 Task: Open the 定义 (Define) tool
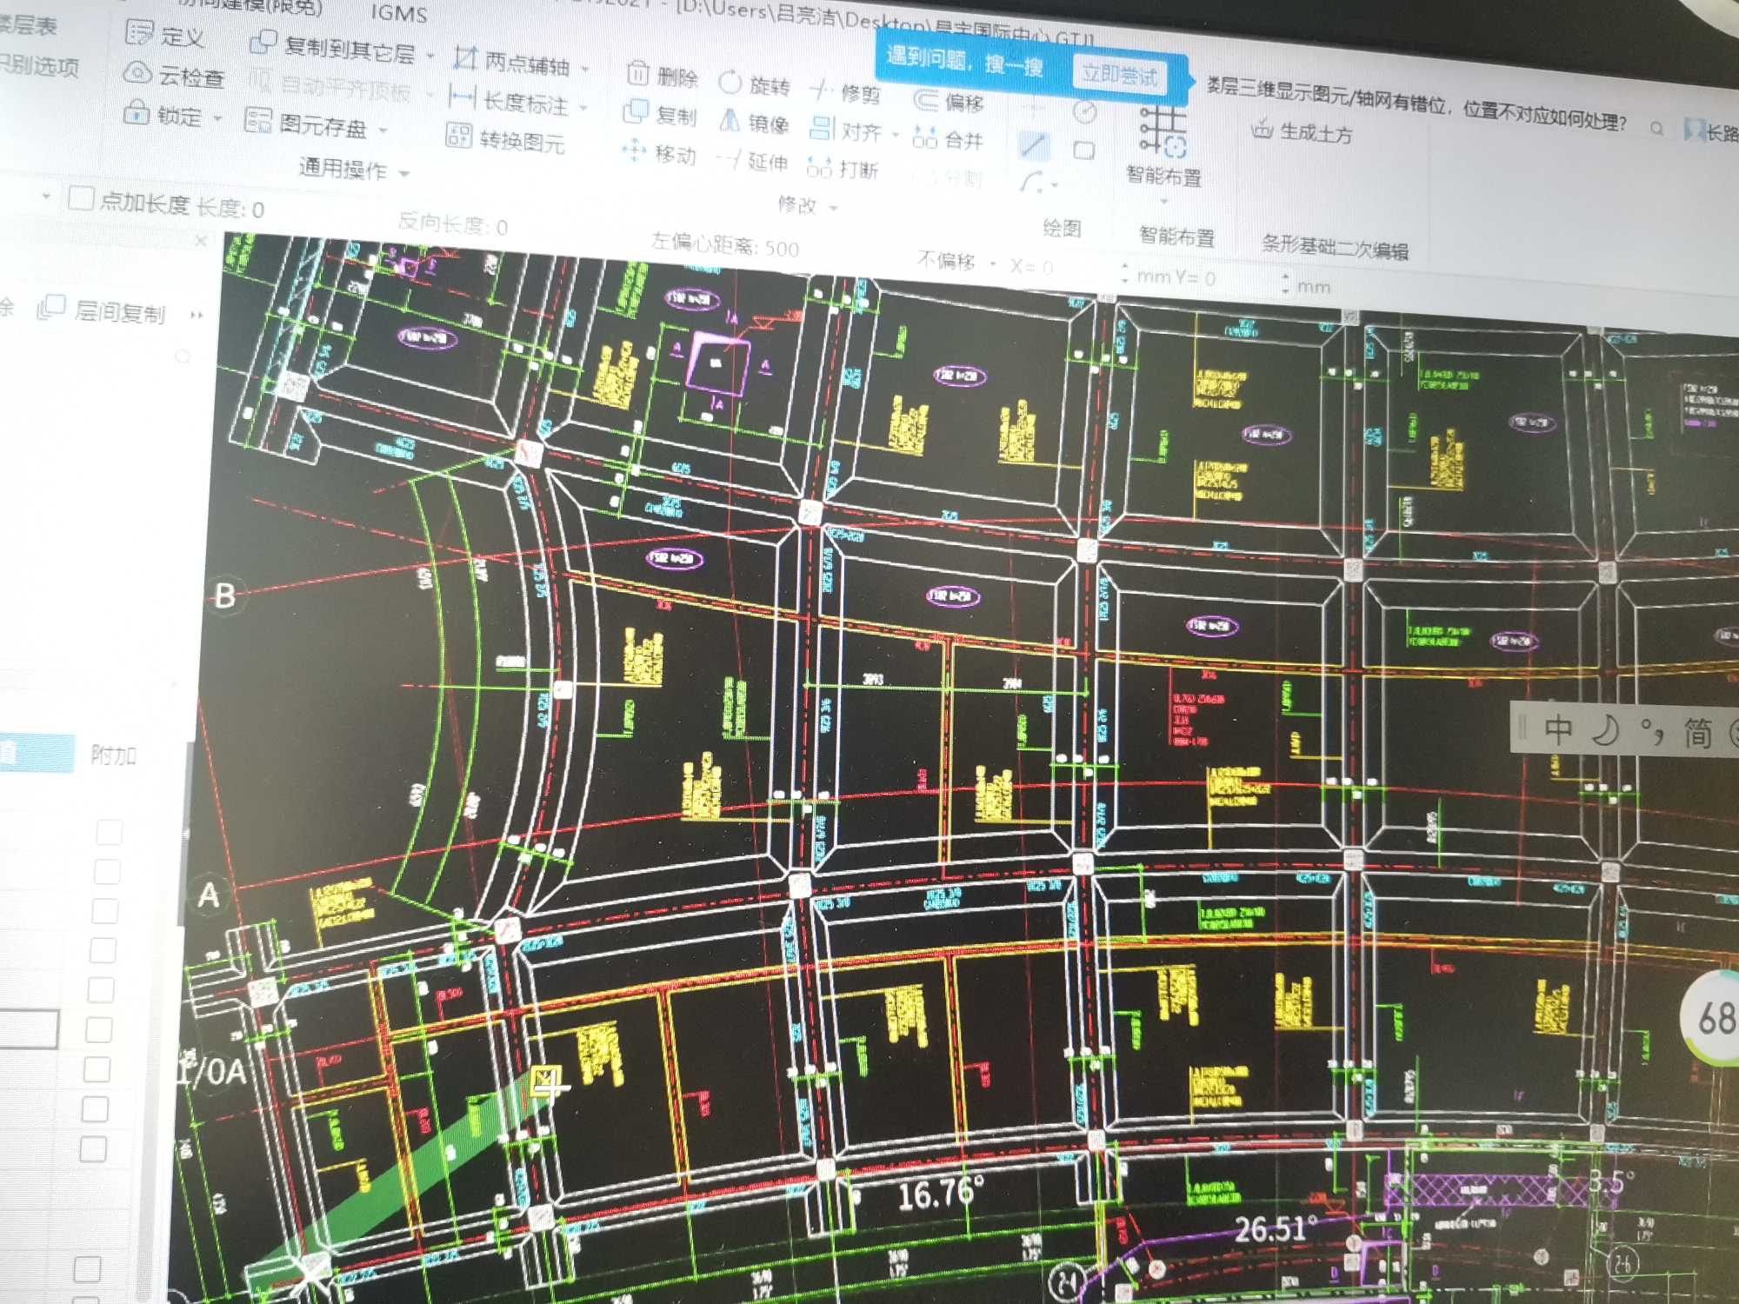tap(165, 36)
